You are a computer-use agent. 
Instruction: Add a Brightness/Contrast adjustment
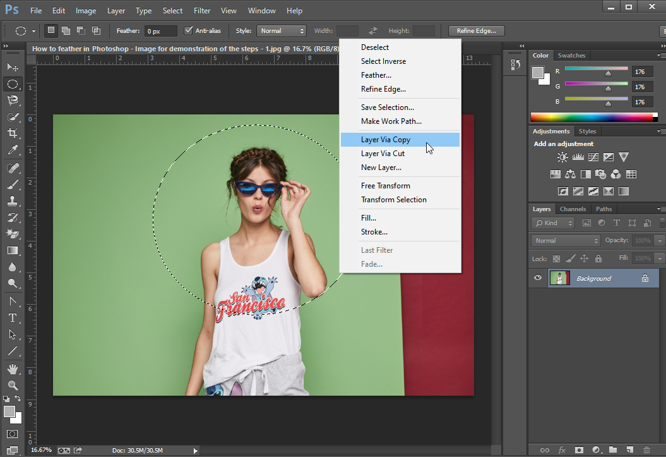562,157
